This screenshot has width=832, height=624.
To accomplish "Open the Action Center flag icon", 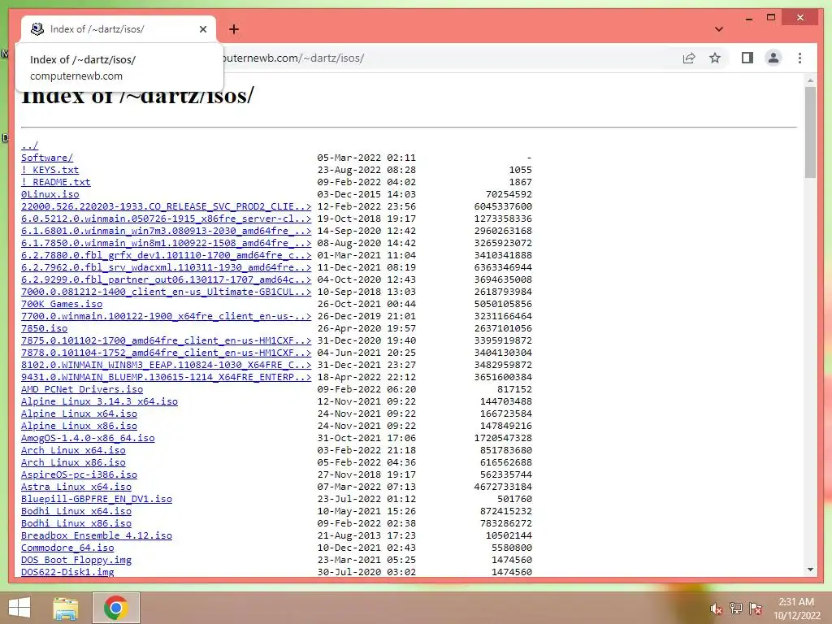I will 756,609.
